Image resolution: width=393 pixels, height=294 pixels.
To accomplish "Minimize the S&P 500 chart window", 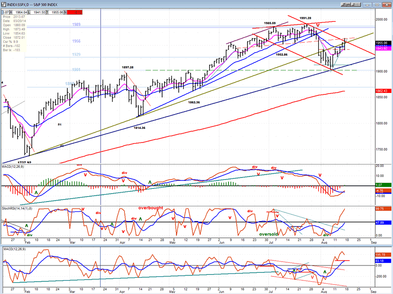I will pyautogui.click(x=367, y=4).
